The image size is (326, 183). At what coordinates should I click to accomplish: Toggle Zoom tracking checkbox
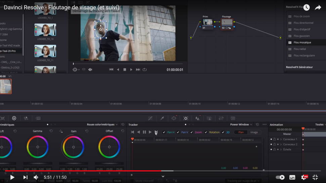coord(192,132)
